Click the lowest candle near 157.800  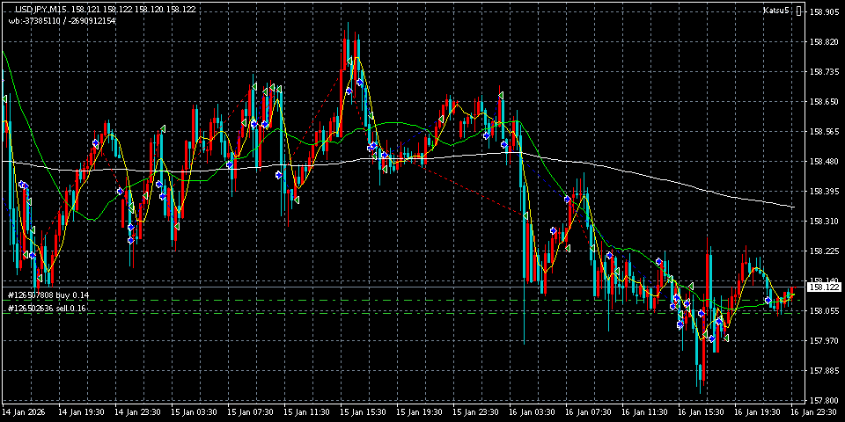(702, 378)
